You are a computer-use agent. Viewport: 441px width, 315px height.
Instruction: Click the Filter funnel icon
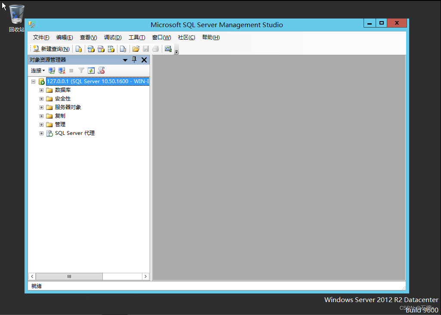(81, 70)
